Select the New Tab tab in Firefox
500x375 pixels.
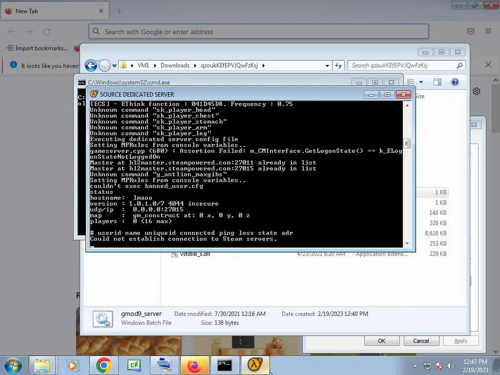pos(55,11)
